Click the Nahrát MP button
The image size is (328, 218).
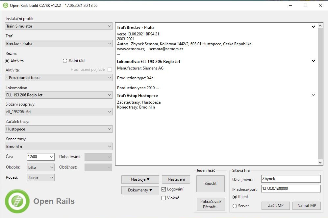tap(307, 206)
